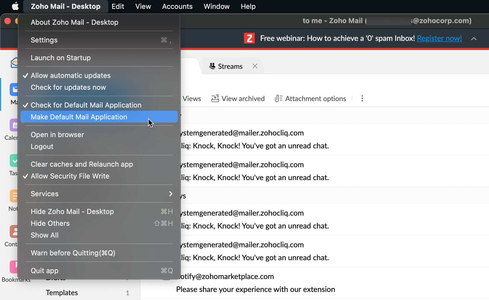Image resolution: width=489 pixels, height=300 pixels.
Task: Select the Tasks icon in sidebar
Action: (x=14, y=161)
